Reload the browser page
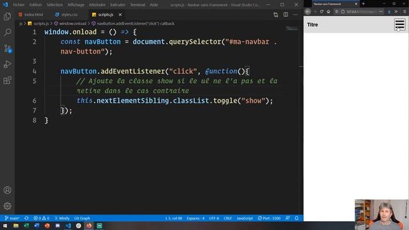This screenshot has width=409, height=230. (x=321, y=11)
